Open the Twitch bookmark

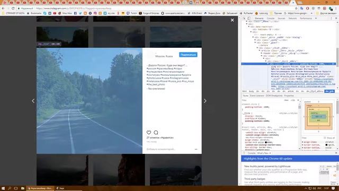tap(132, 13)
